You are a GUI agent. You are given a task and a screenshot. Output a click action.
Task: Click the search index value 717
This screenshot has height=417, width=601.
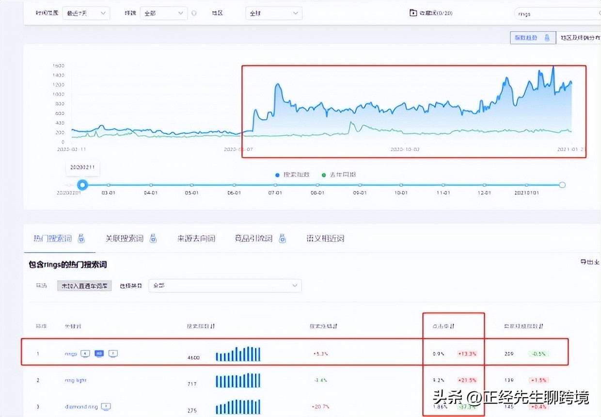pyautogui.click(x=192, y=384)
